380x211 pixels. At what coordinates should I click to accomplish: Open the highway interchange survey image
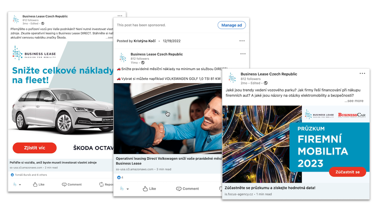tap(262, 144)
